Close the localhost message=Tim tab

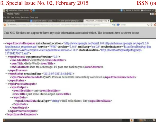[108, 21]
